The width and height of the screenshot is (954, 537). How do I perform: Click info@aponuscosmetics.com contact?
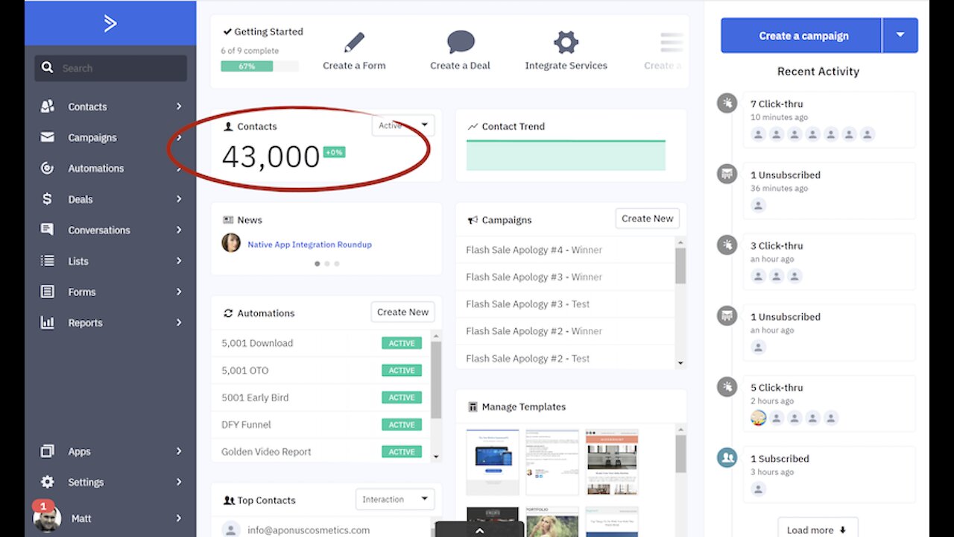pyautogui.click(x=309, y=530)
